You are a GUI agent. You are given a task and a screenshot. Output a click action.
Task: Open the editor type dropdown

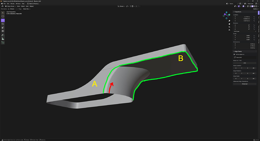pos(3,6)
